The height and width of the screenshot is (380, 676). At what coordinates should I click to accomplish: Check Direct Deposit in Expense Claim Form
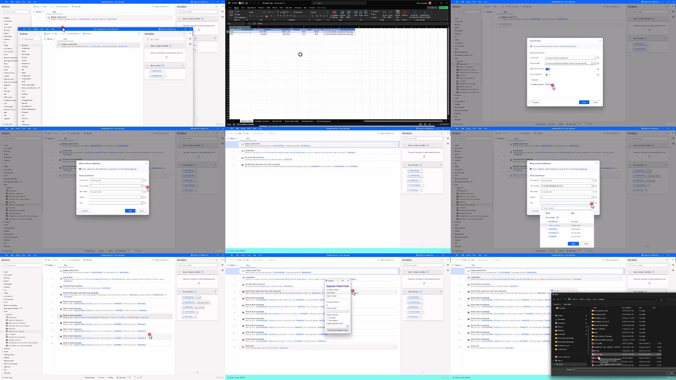[327, 320]
